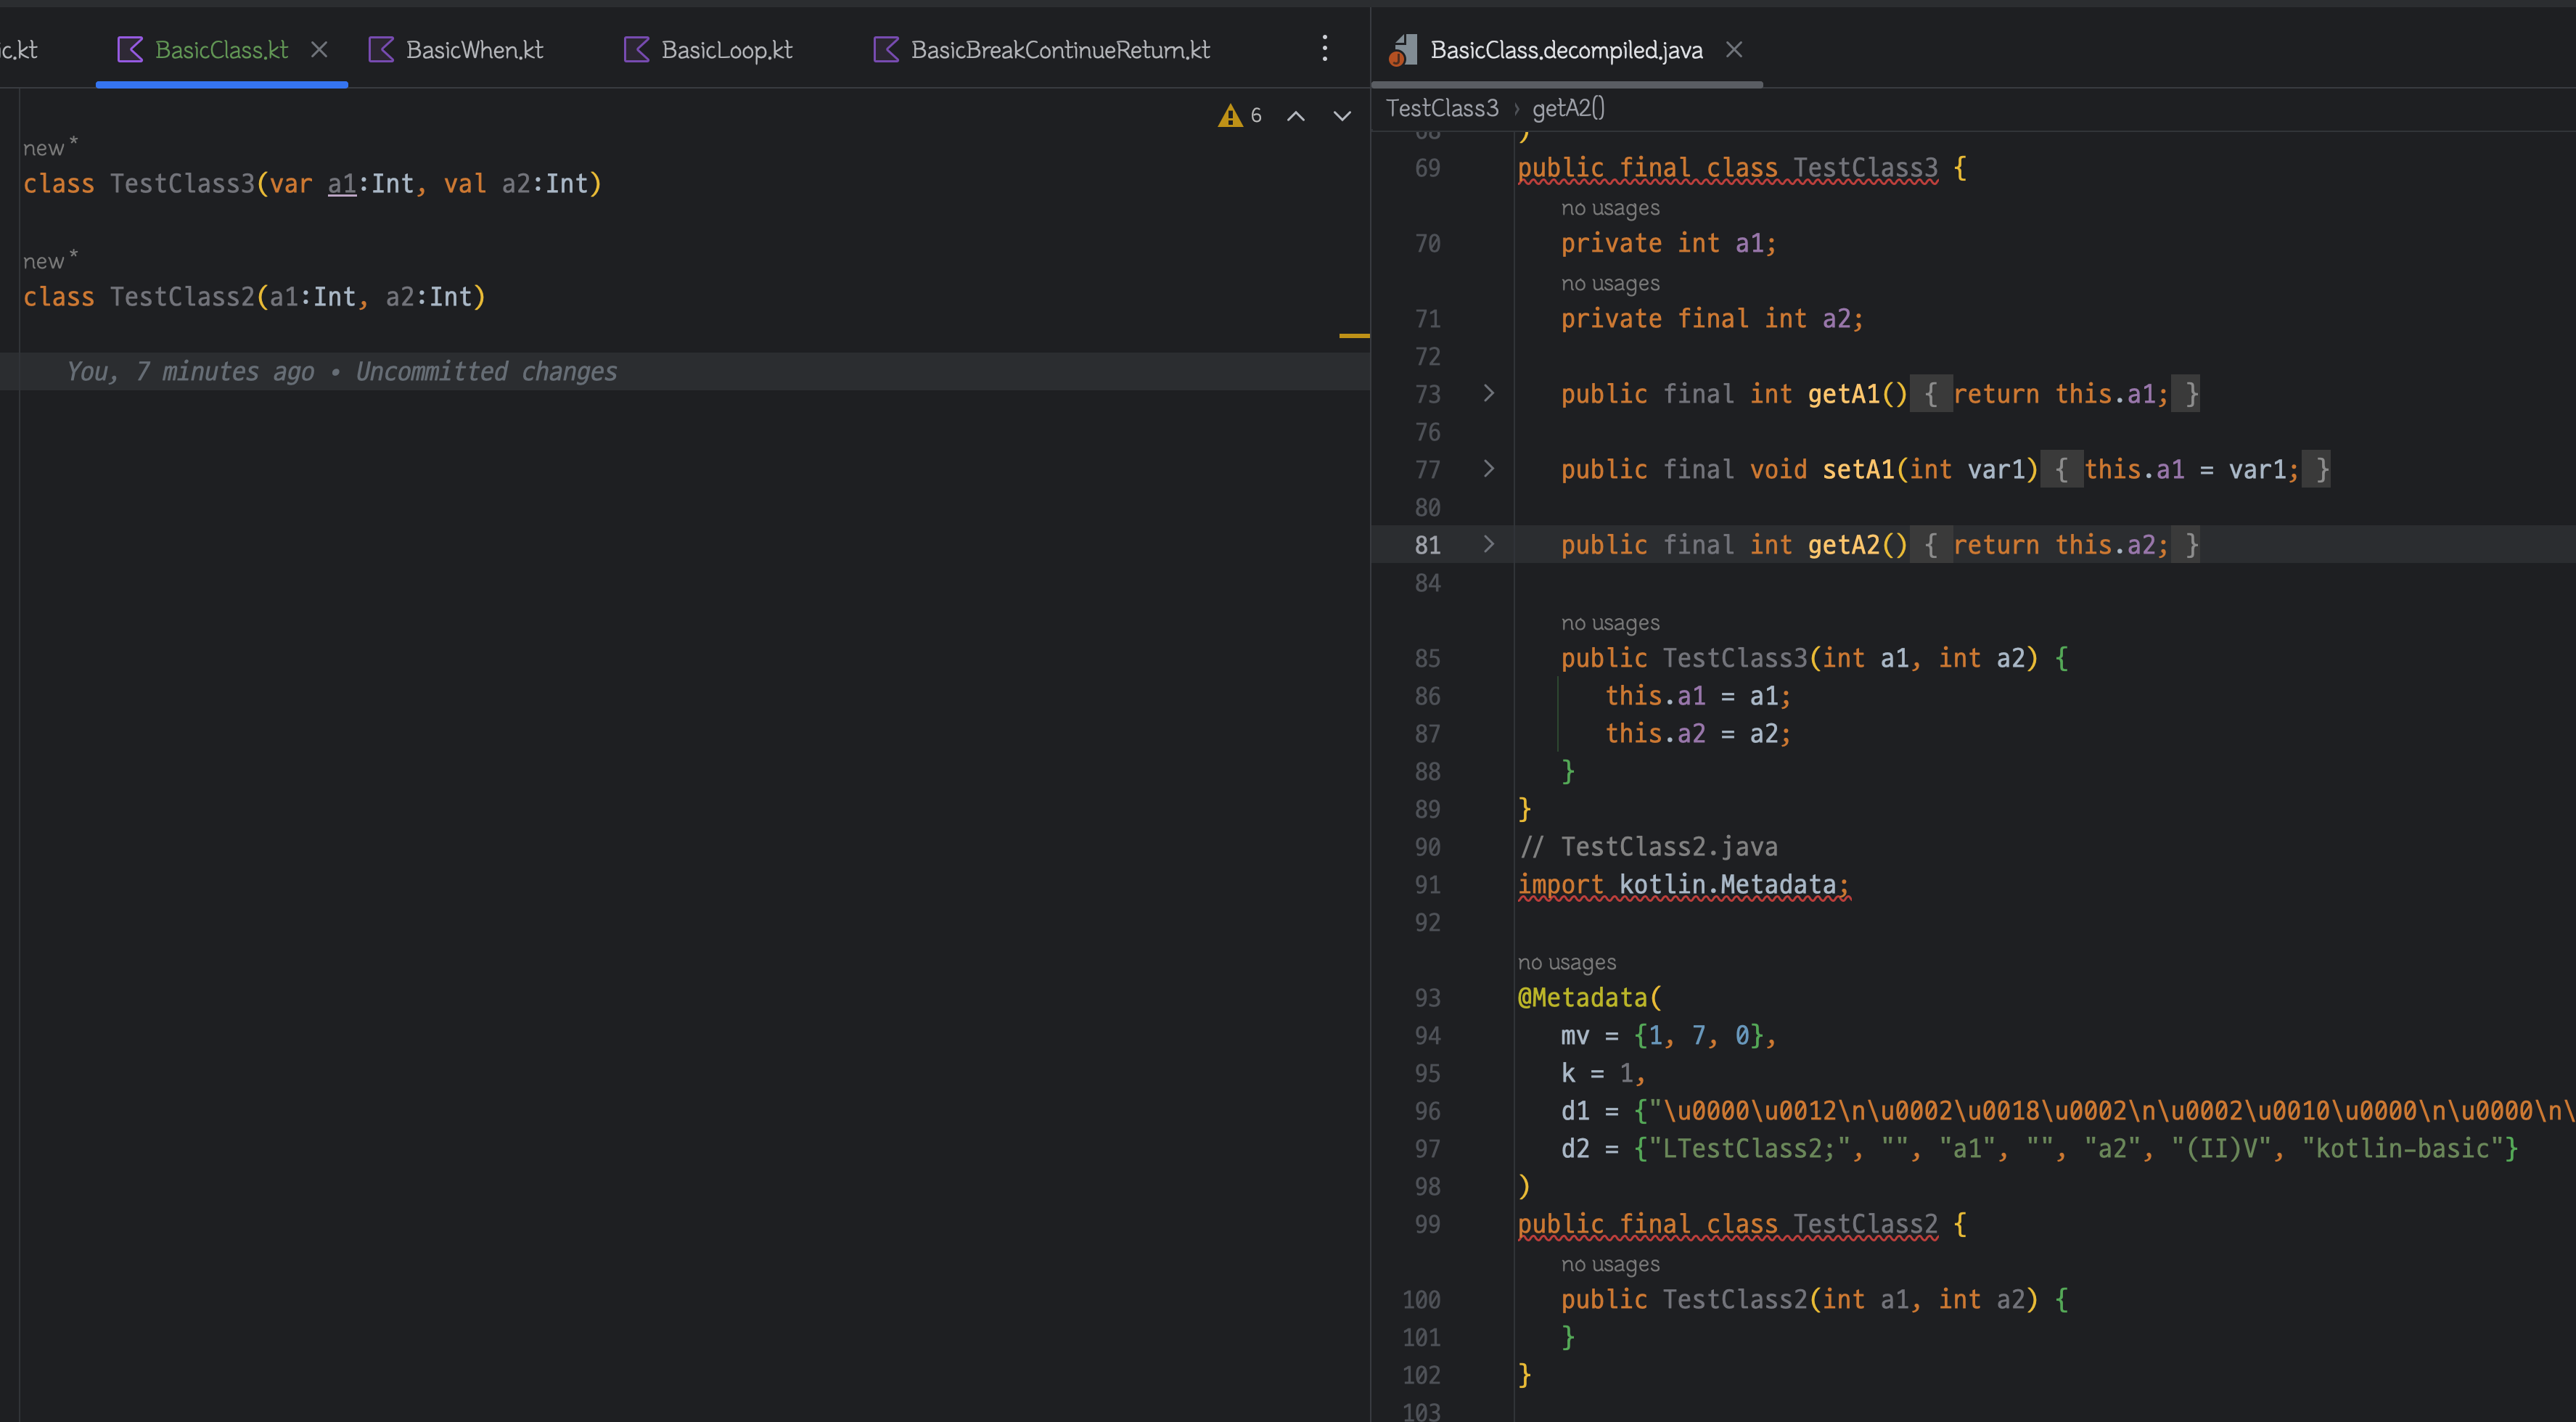Expand the folded setA1 method
The height and width of the screenshot is (1422, 2576).
[1488, 469]
